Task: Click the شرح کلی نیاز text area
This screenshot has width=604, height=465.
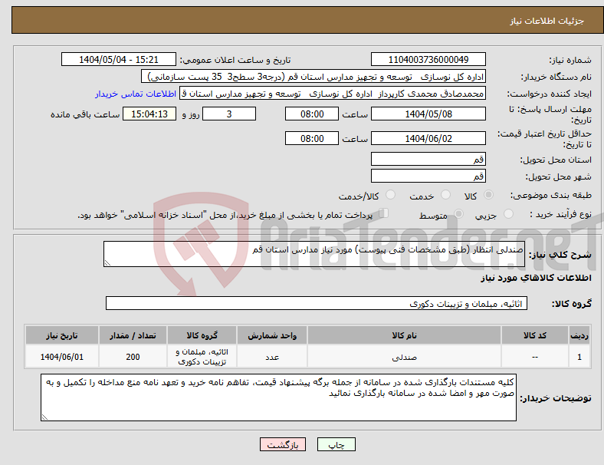Action: pyautogui.click(x=314, y=254)
